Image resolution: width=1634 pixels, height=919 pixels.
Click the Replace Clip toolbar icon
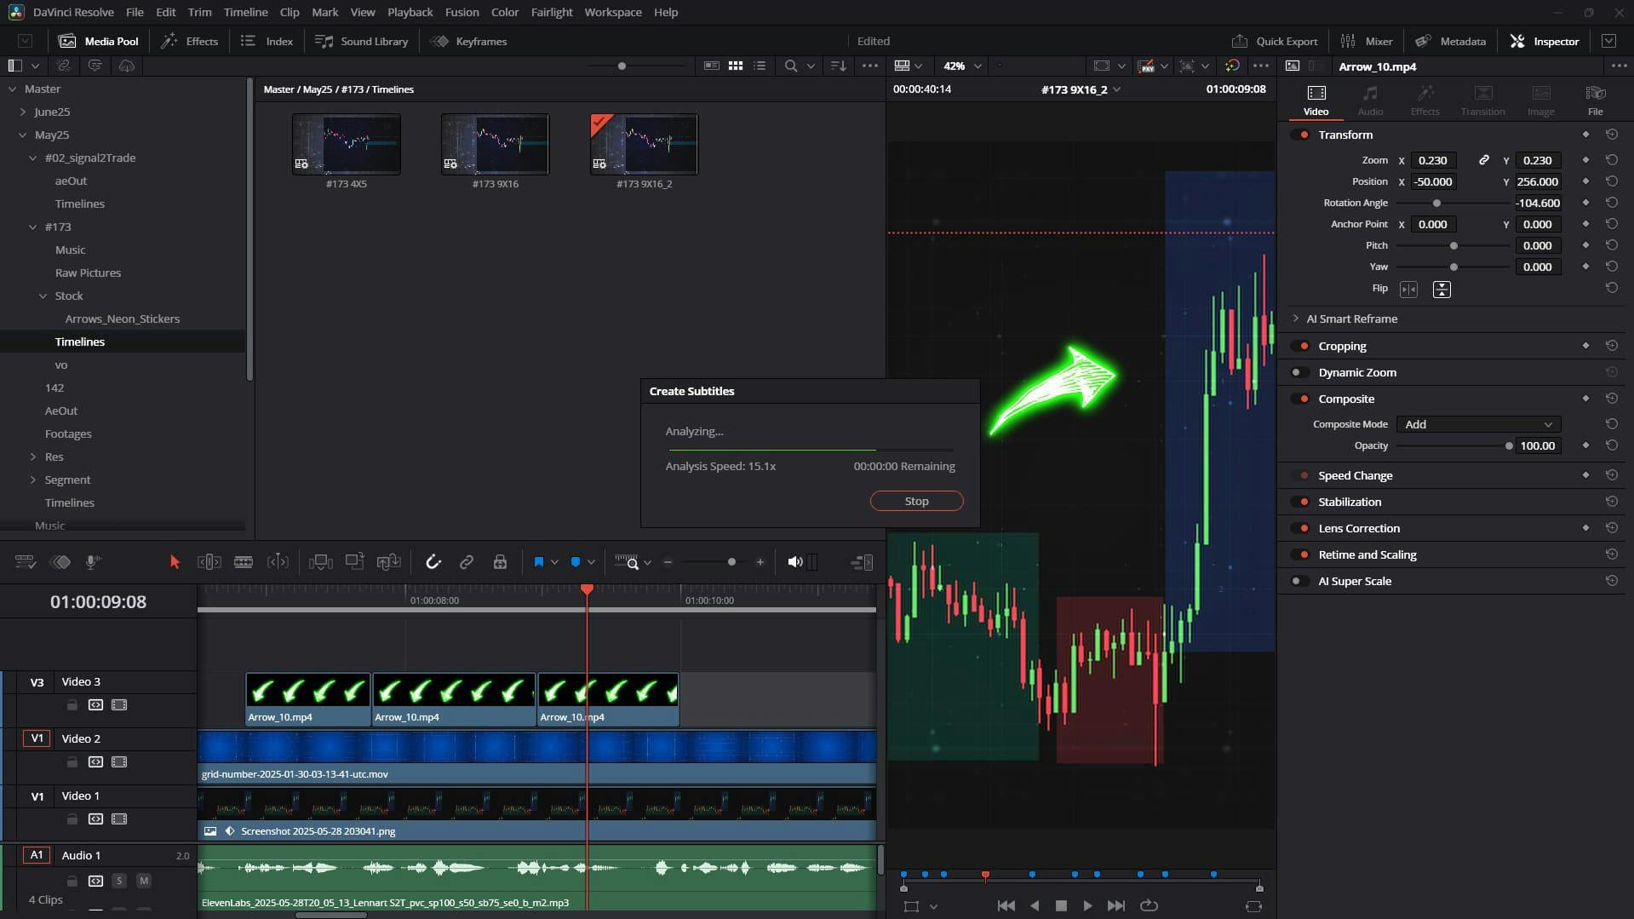[388, 562]
